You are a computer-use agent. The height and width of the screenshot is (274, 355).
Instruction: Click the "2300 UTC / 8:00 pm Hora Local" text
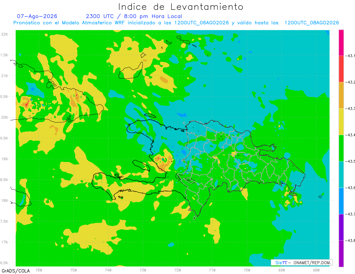point(134,16)
